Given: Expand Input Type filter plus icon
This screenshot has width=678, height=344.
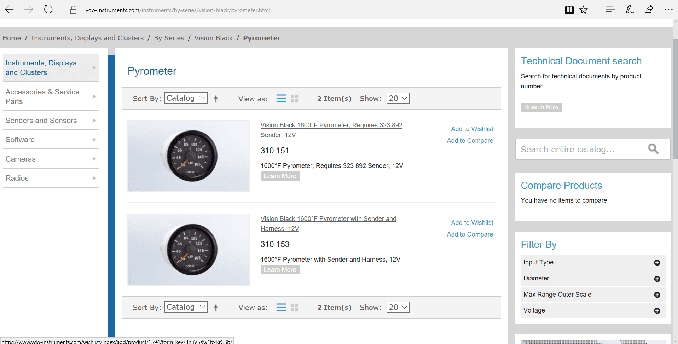Looking at the screenshot, I should [657, 263].
